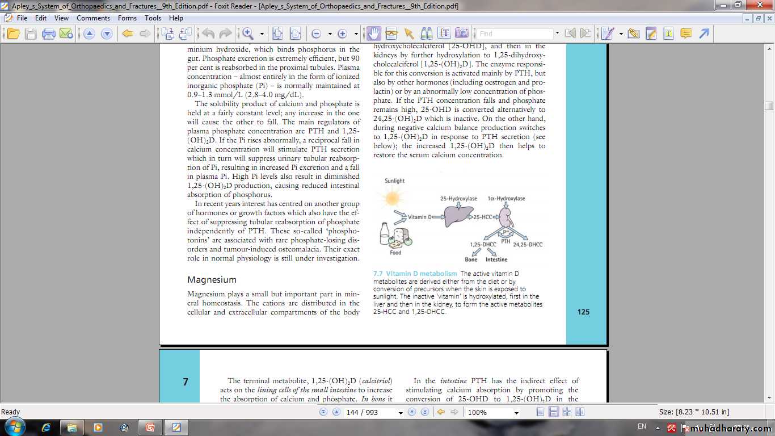Select the Select Text tool icon
Image resolution: width=775 pixels, height=436 pixels.
coord(444,33)
